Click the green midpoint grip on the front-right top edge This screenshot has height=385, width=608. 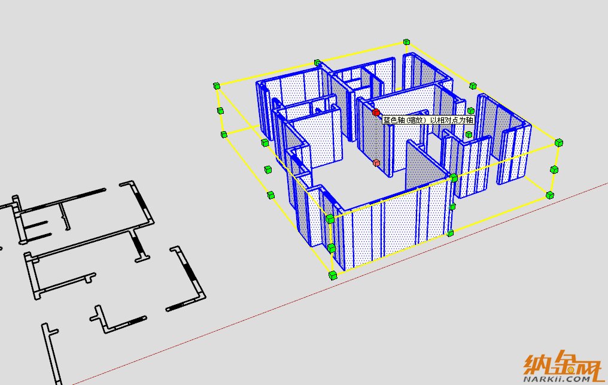(454, 178)
